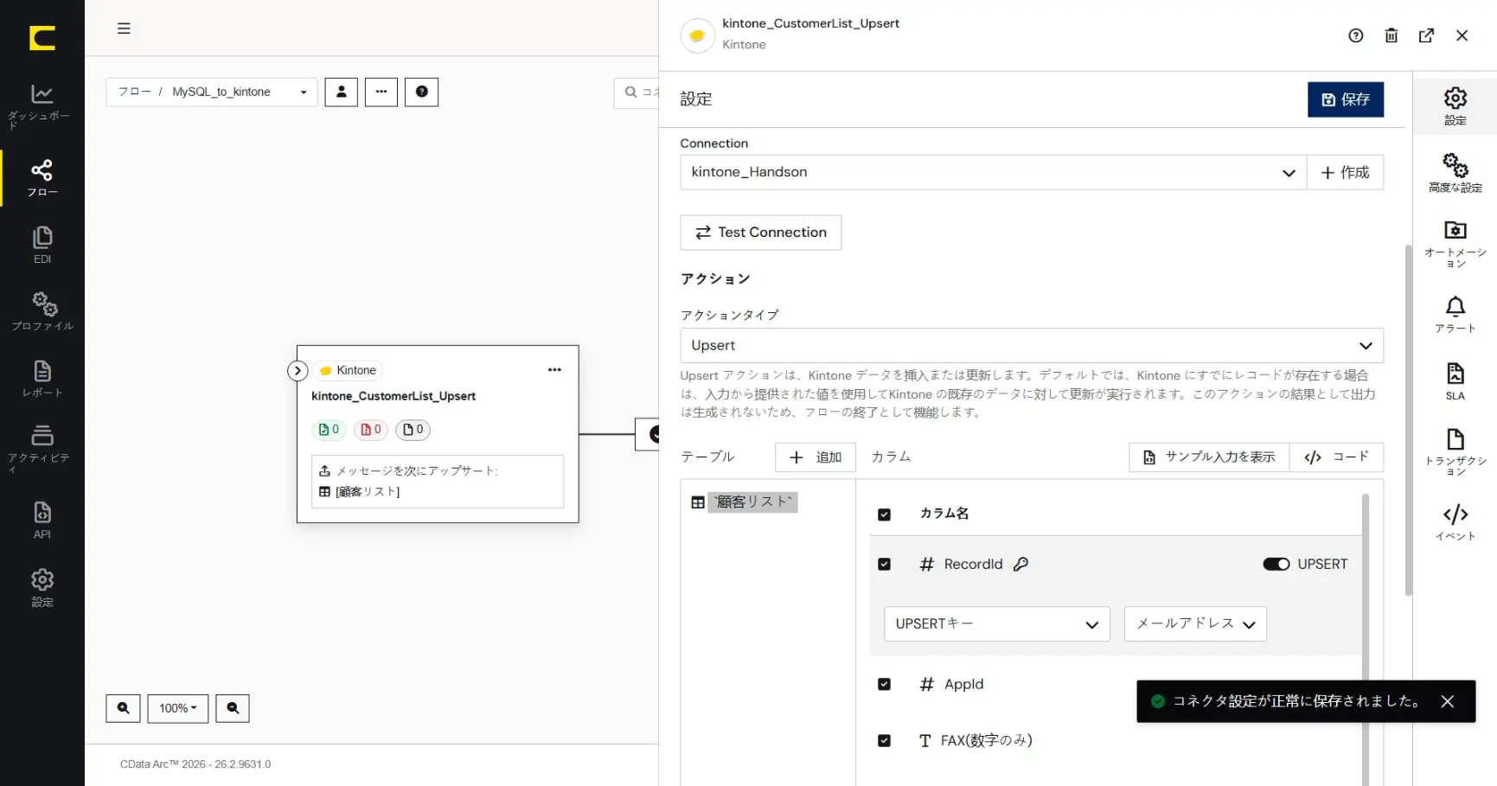
Task: Click the user icon button in flow toolbar
Action: tap(341, 92)
